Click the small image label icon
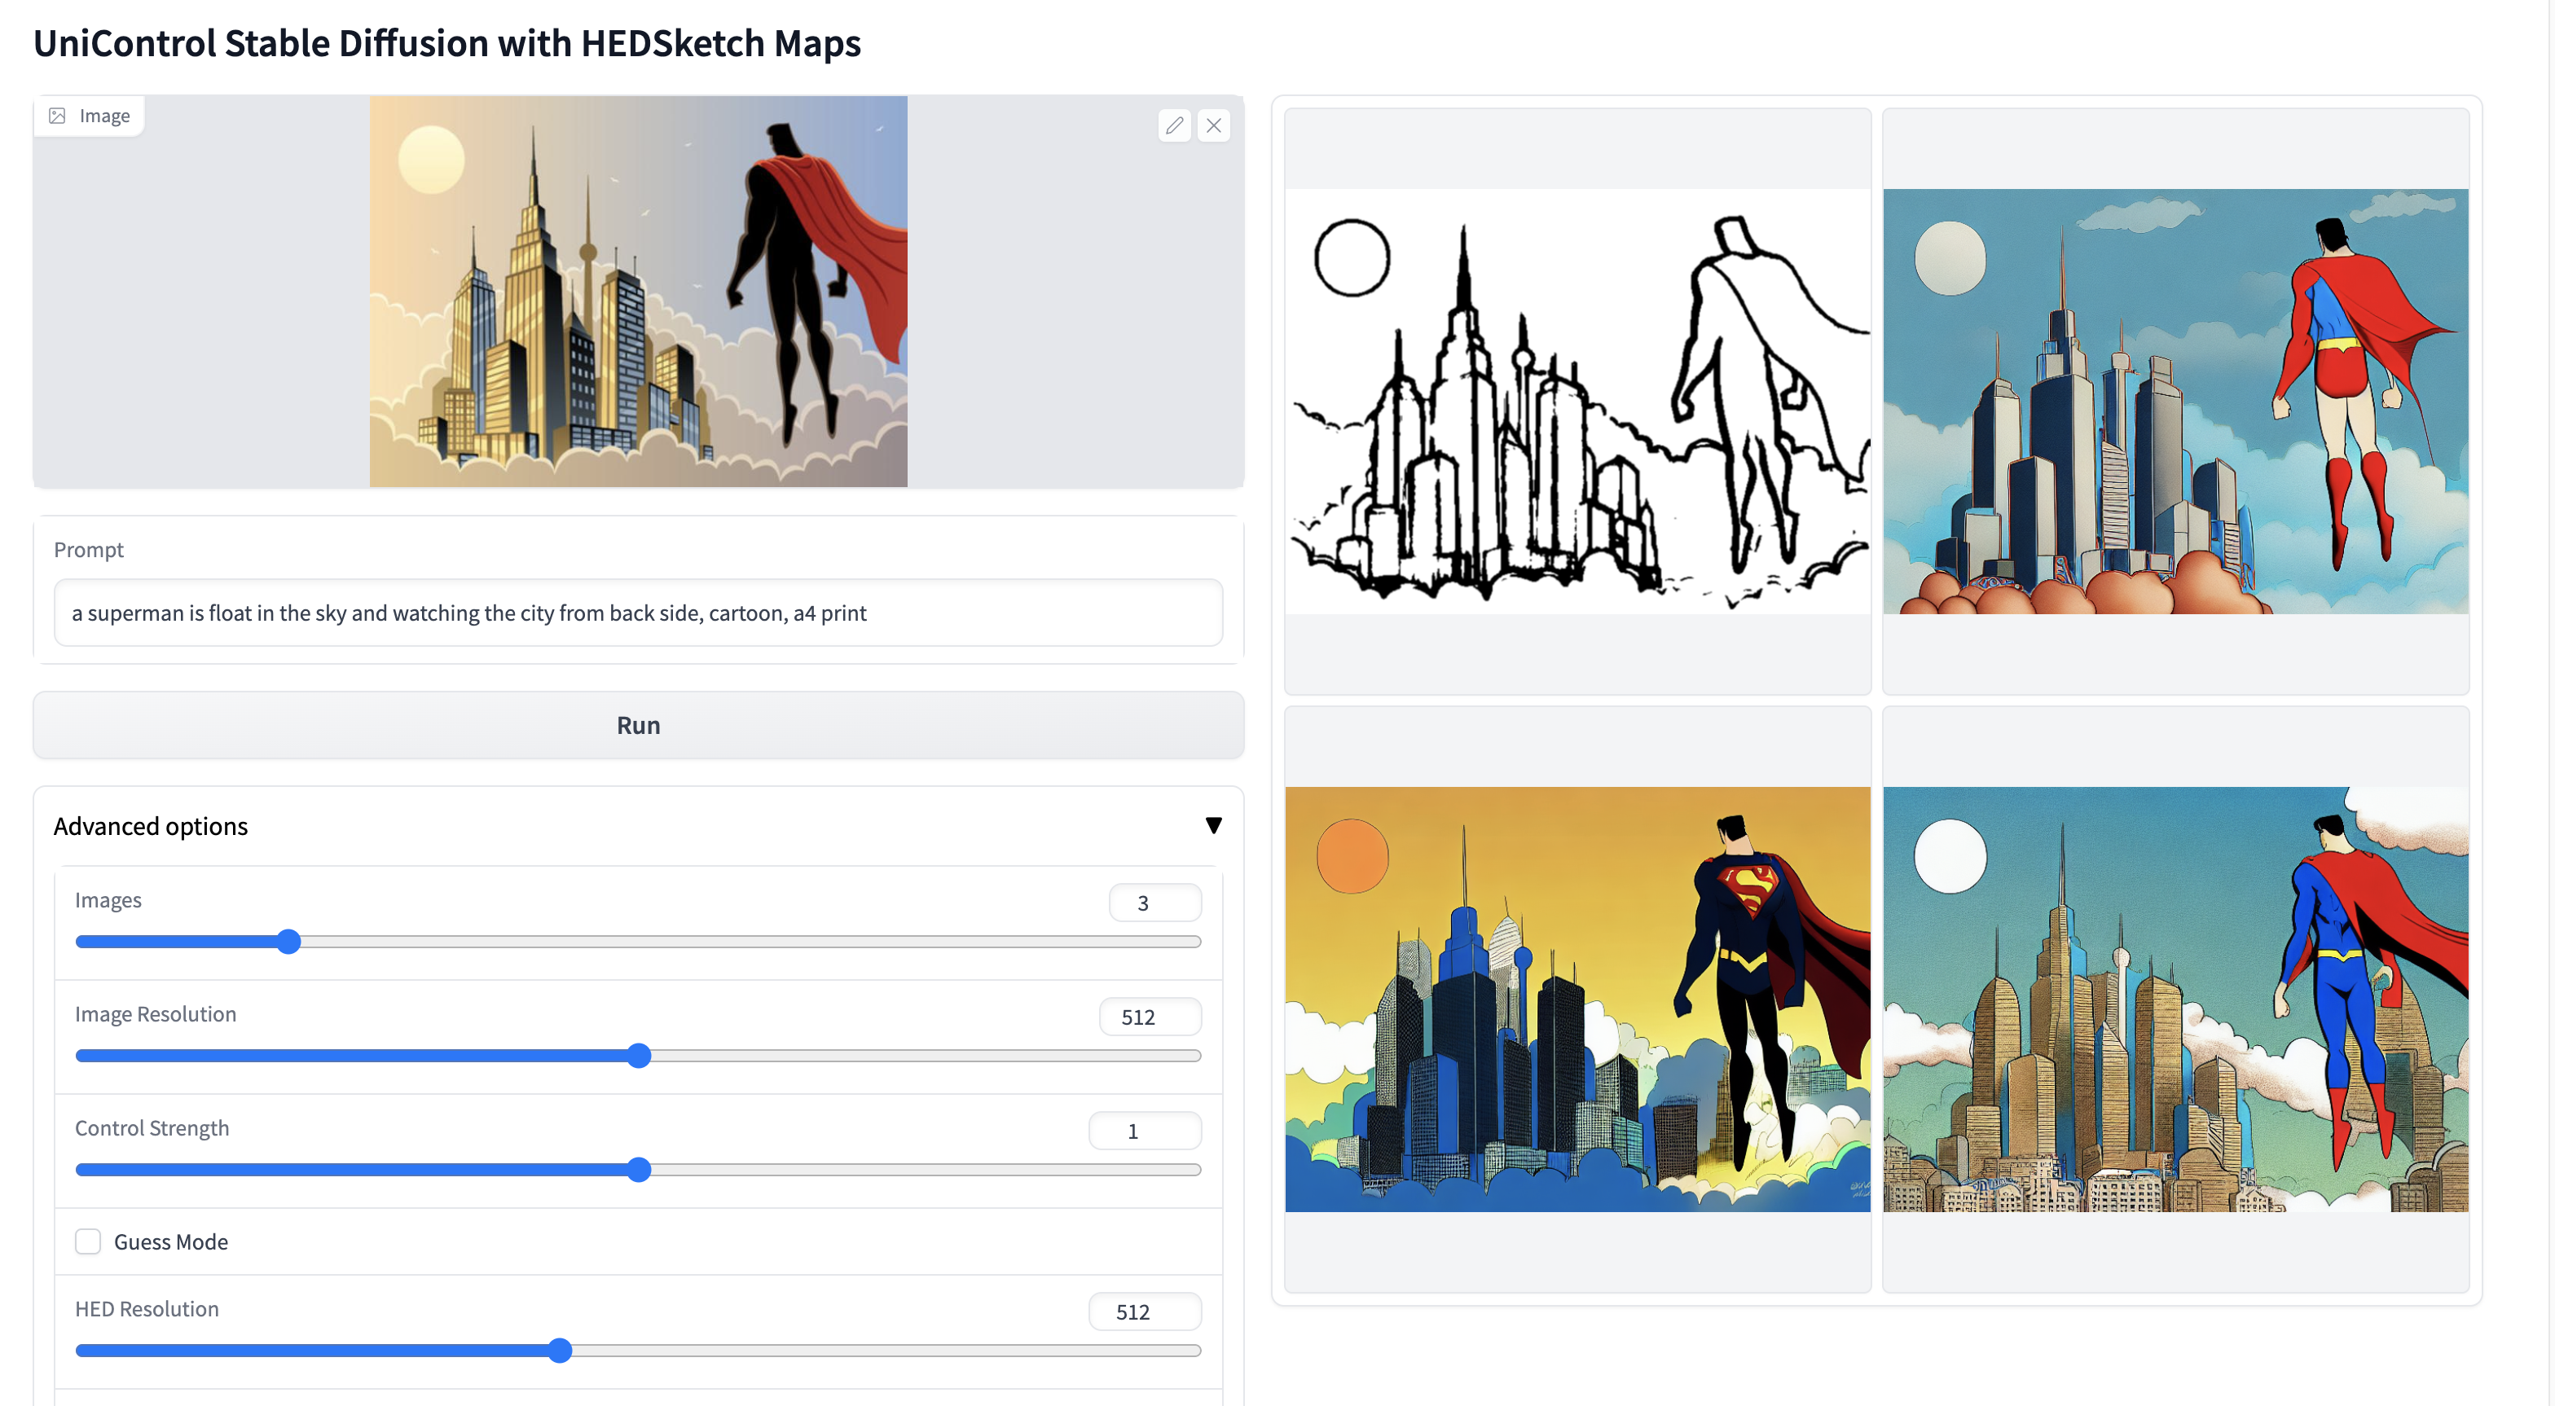Screen dimensions: 2555x1406 [58, 116]
